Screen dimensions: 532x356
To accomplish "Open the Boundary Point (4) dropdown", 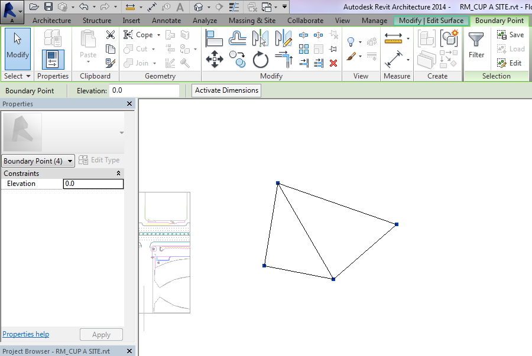I will (70, 161).
